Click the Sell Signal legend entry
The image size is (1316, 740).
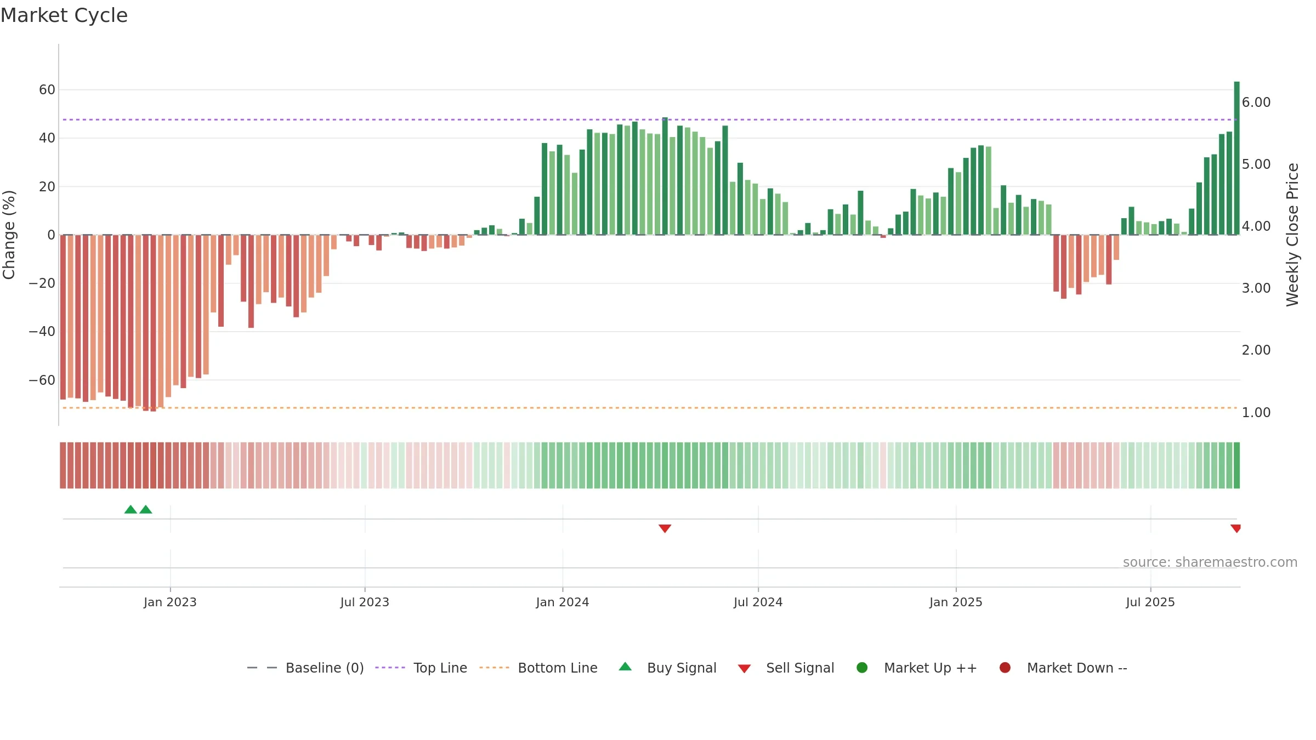pos(786,668)
